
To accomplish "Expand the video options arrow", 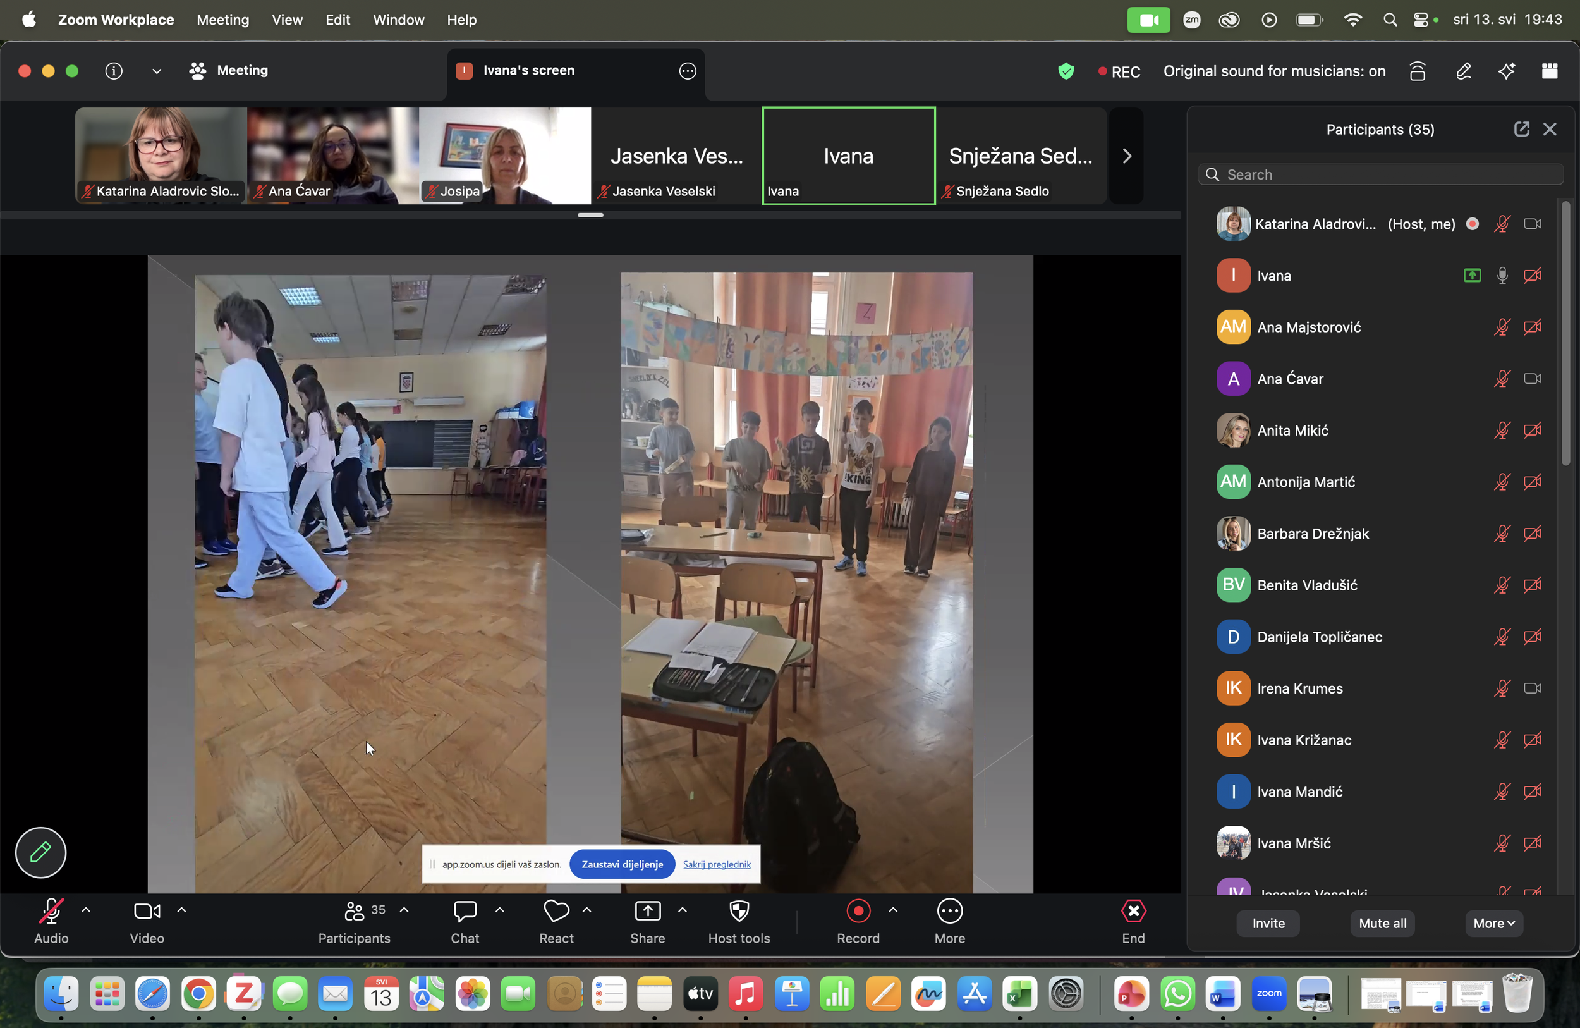I will tap(181, 910).
